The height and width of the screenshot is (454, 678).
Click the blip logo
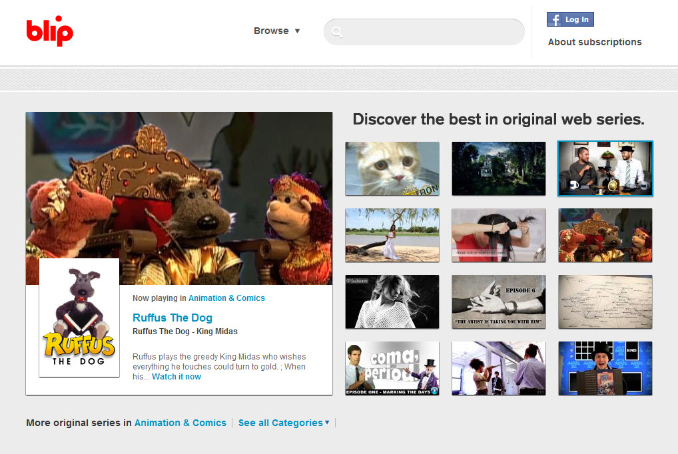tap(49, 31)
